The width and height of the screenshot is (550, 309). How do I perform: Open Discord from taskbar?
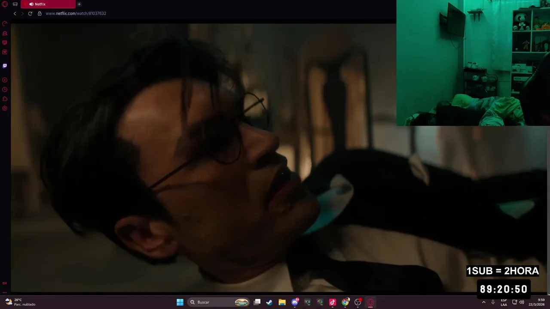pos(295,302)
